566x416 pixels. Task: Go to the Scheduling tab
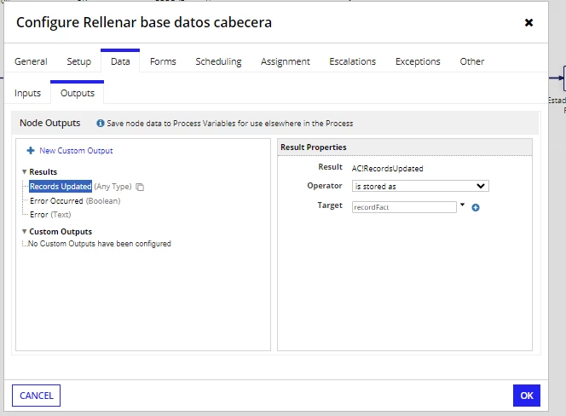click(218, 61)
